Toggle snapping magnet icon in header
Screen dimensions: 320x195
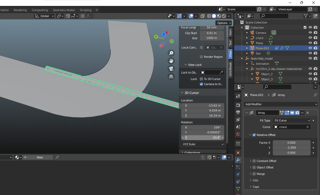point(68,16)
